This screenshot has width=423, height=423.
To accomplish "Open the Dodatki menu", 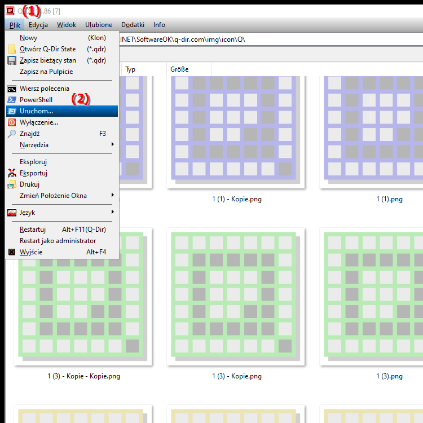I will [133, 25].
